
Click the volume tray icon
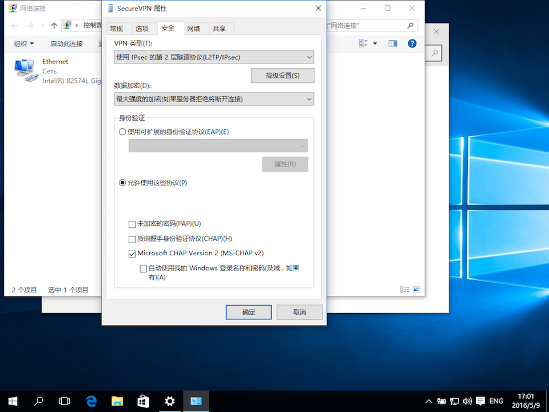[467, 402]
